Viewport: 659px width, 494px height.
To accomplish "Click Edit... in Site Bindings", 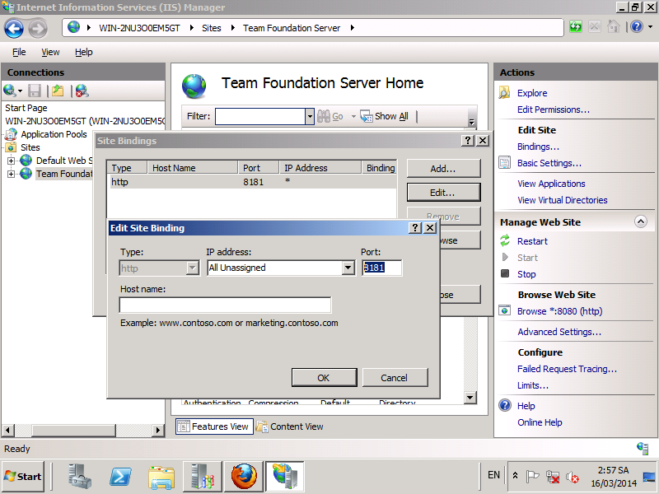I will [443, 193].
